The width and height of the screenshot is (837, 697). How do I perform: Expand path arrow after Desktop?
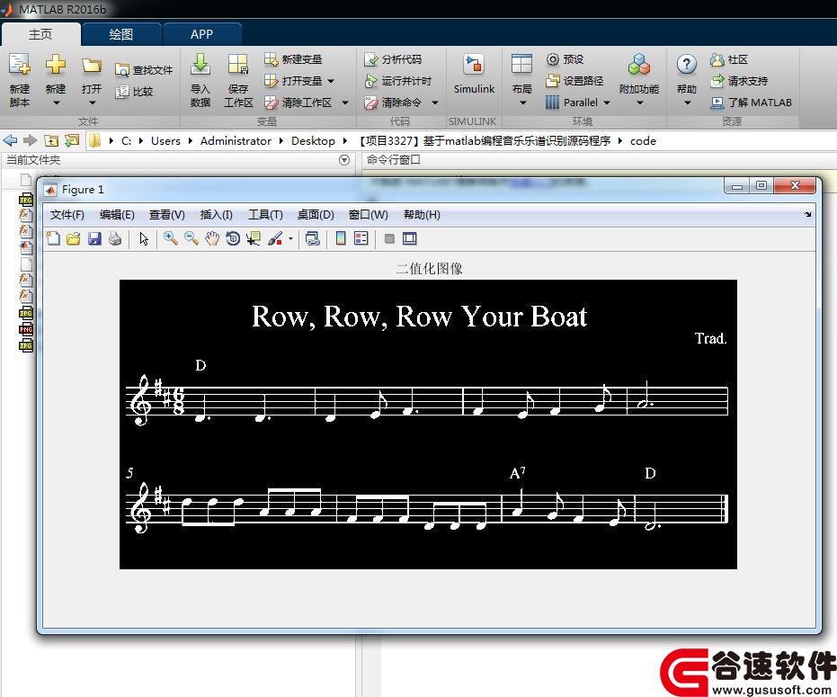[345, 141]
